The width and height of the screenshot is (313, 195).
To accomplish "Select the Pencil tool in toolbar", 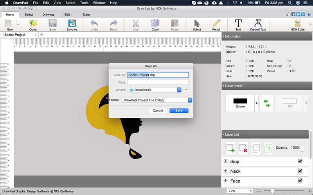I will pos(216,24).
